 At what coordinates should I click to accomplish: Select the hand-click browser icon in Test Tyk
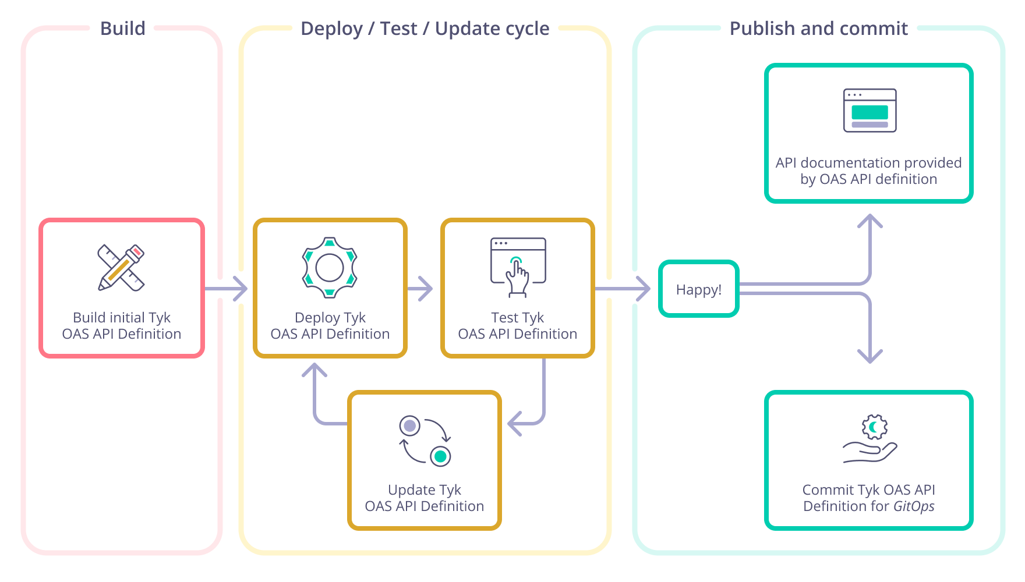click(x=517, y=265)
